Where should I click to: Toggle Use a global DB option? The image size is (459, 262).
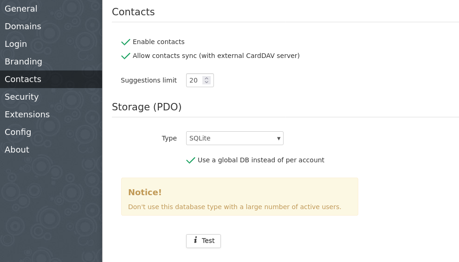(x=191, y=160)
